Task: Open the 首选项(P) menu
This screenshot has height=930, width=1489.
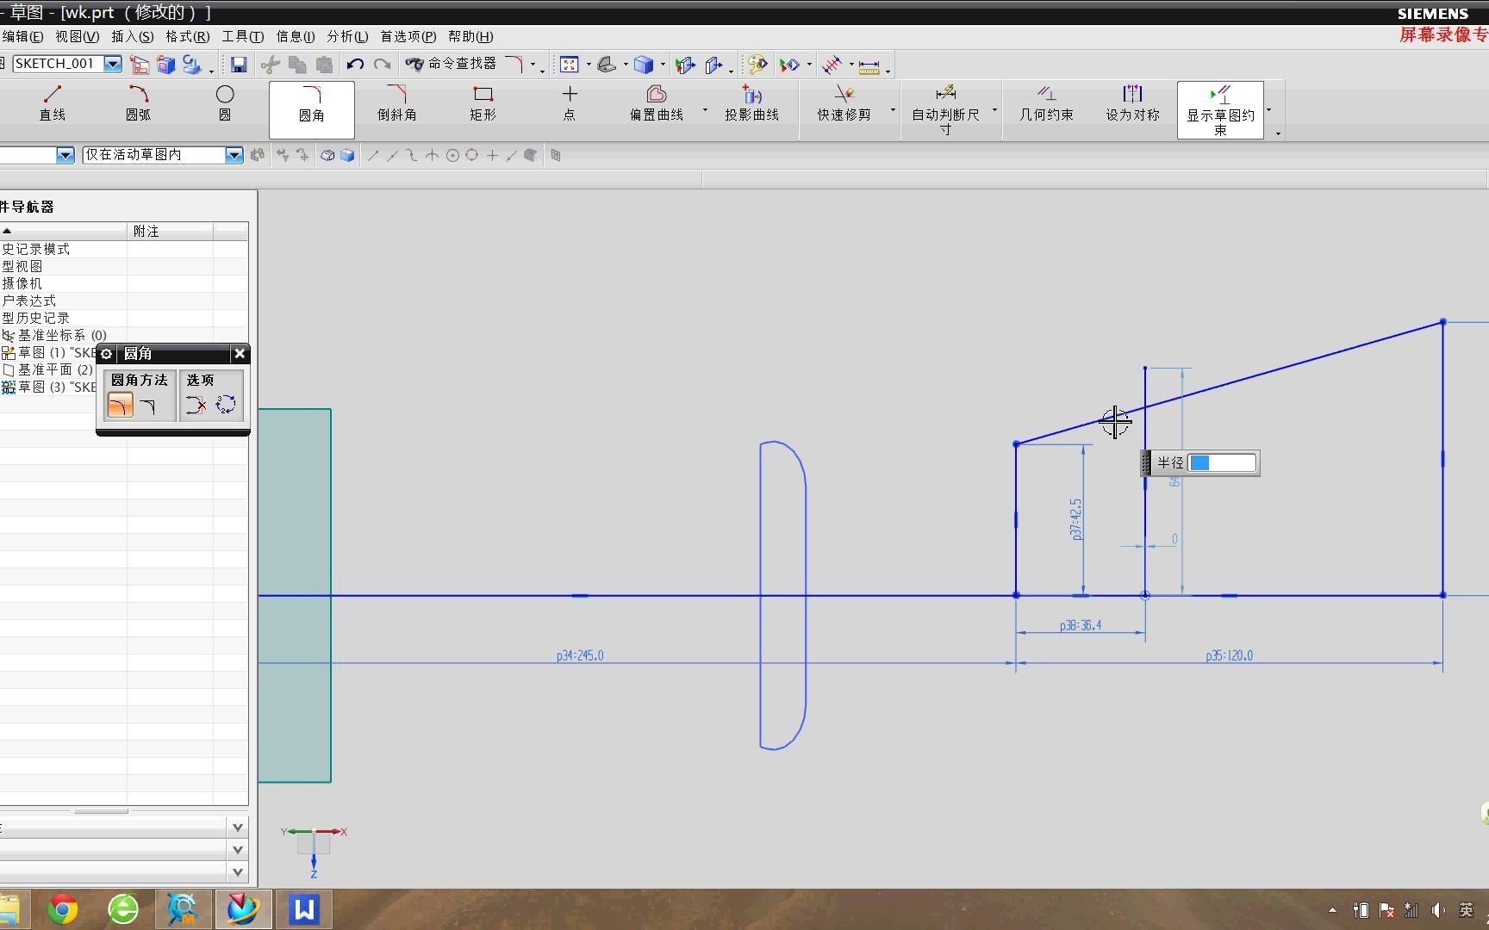Action: pos(408,36)
